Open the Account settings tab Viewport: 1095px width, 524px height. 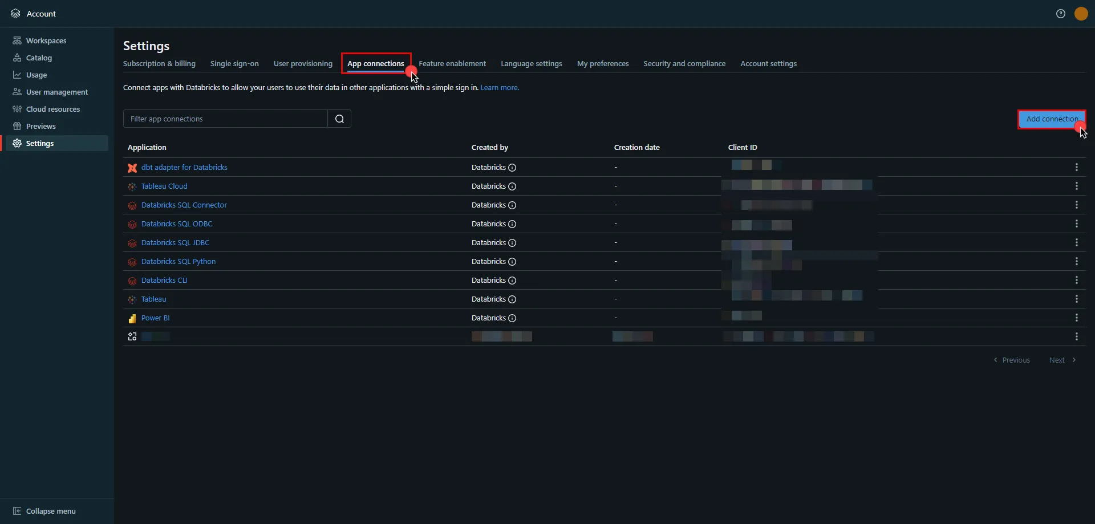click(768, 63)
